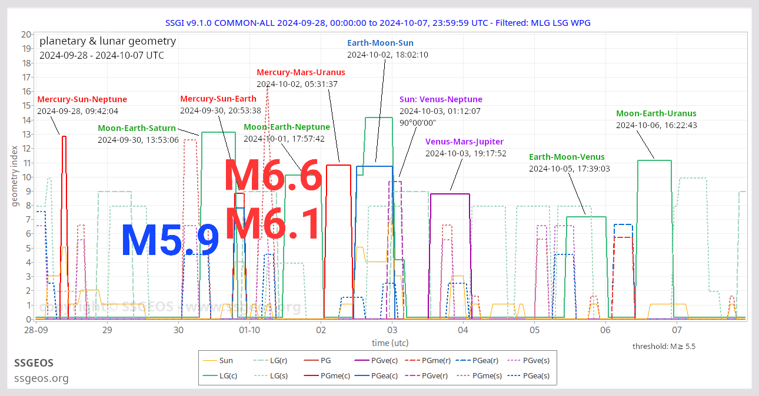Select the chart title text

(379, 22)
